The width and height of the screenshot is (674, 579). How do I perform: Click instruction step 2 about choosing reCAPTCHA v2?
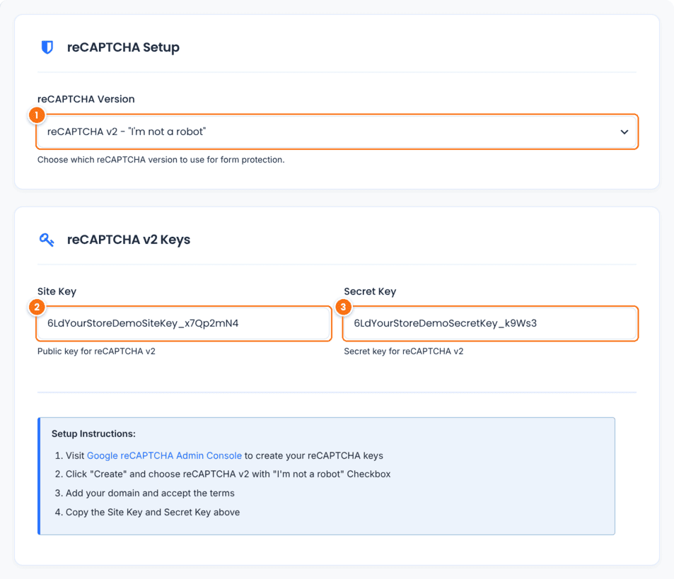click(x=223, y=474)
